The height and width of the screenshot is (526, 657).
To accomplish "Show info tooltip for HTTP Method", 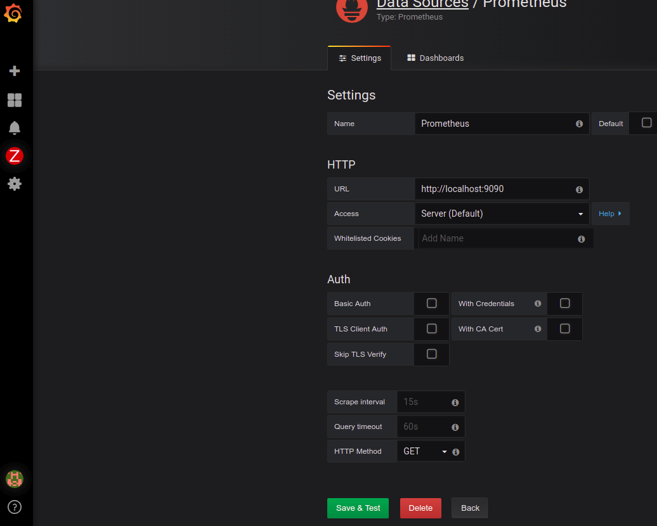I will 456,452.
